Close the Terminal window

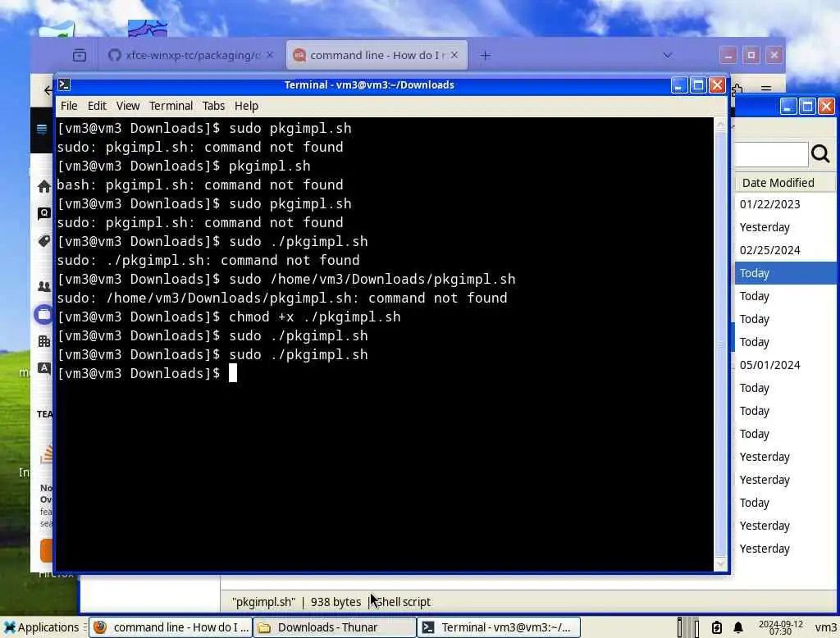click(717, 85)
